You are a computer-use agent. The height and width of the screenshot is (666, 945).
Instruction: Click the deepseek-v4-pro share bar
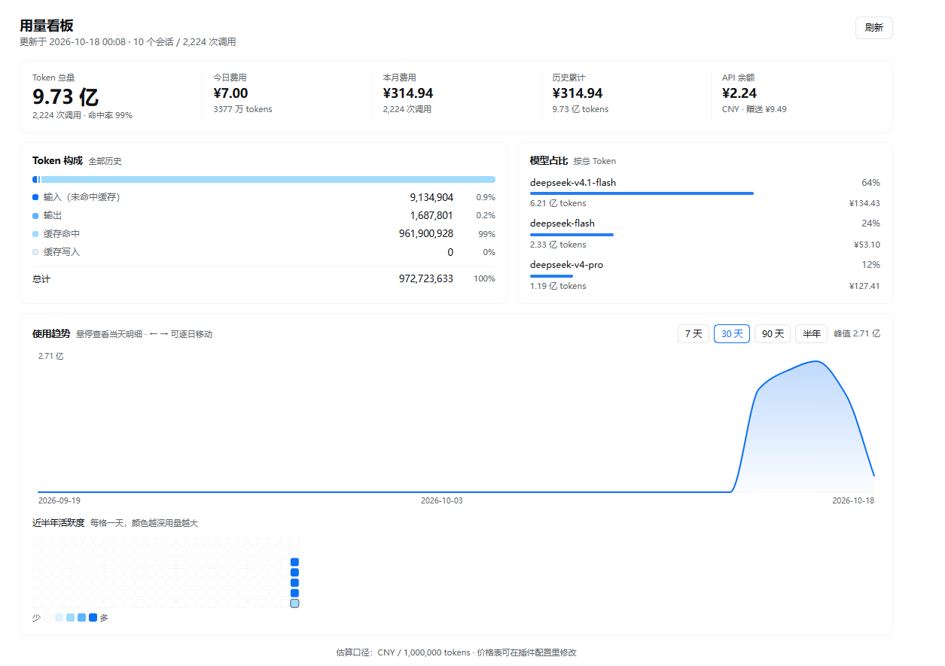[551, 276]
